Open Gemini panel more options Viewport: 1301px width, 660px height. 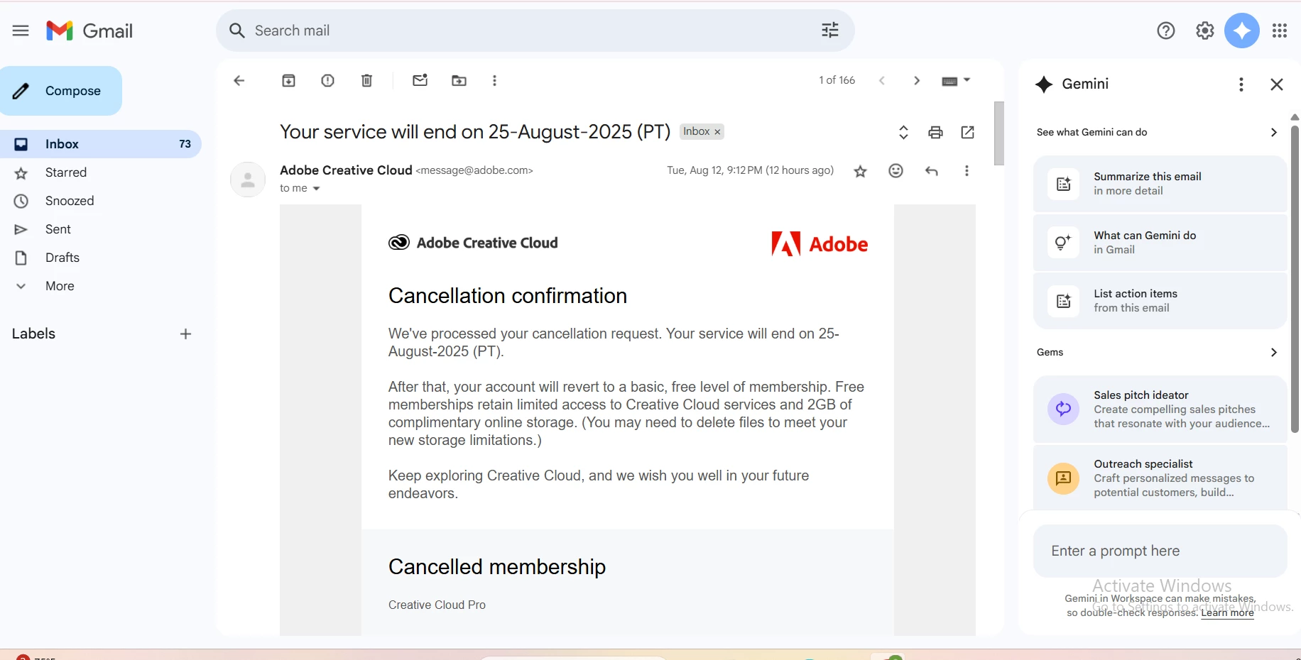pos(1241,84)
